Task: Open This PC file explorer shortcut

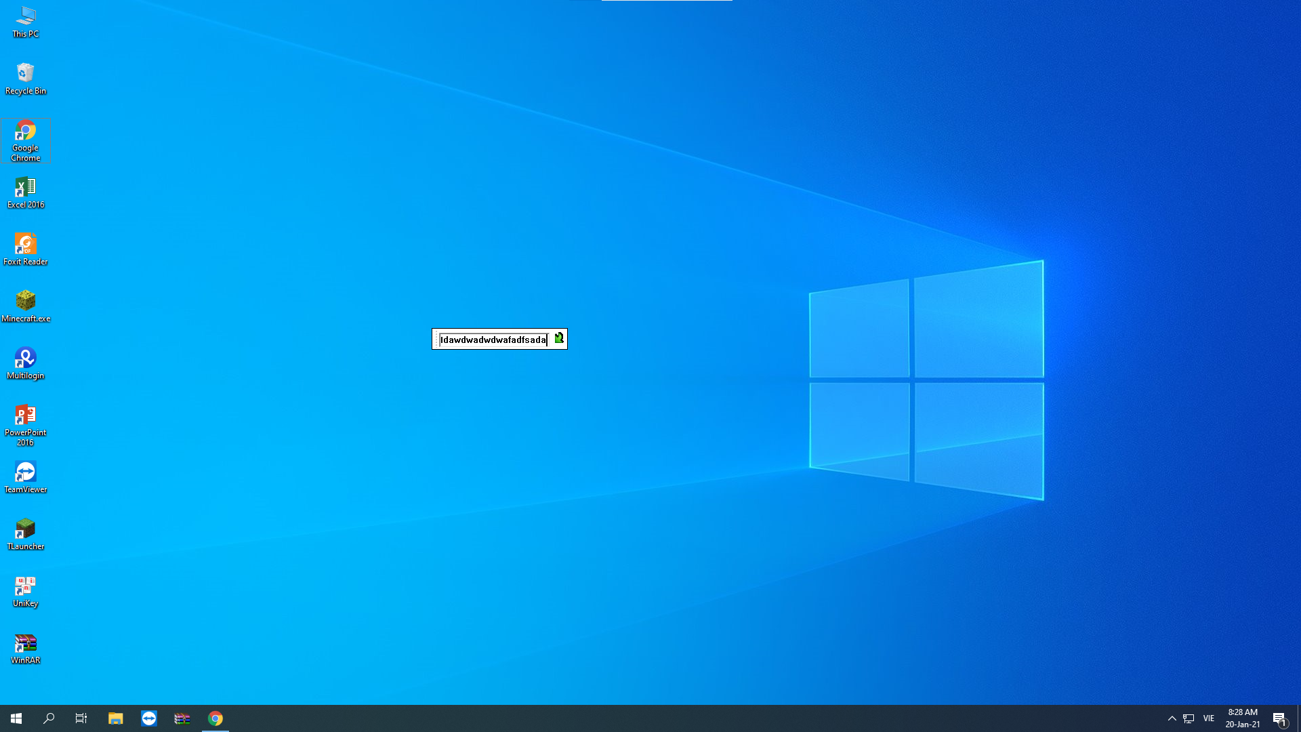Action: point(25,20)
